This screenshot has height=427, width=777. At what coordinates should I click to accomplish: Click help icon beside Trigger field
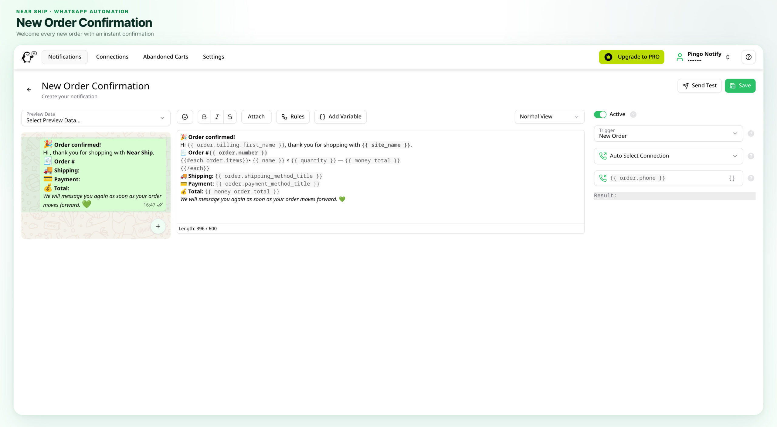[x=751, y=133]
